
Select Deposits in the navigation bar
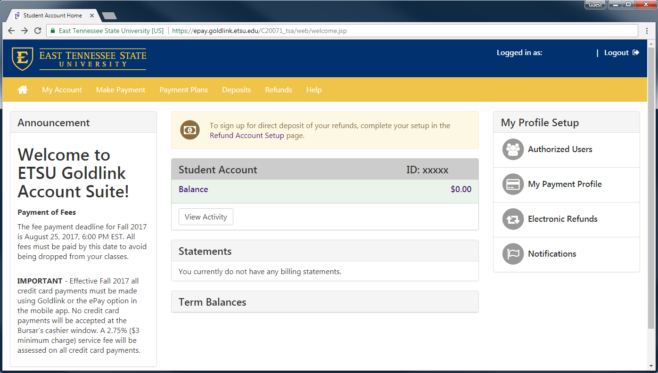[236, 89]
